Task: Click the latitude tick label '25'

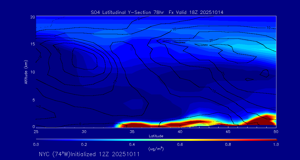Action: tap(36, 132)
